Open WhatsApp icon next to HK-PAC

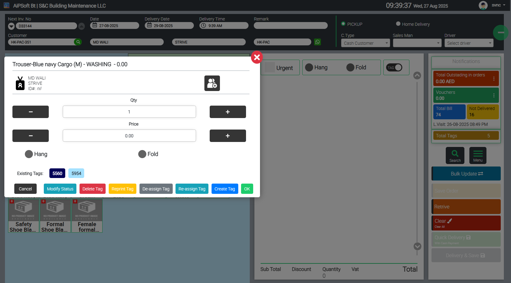click(317, 42)
